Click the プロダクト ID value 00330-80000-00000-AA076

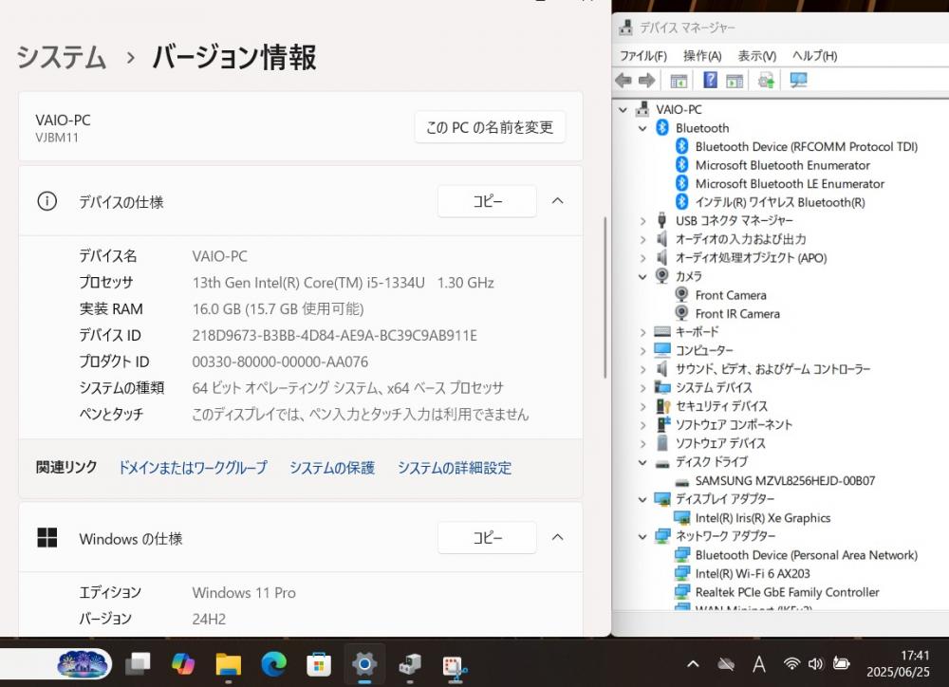tap(280, 362)
